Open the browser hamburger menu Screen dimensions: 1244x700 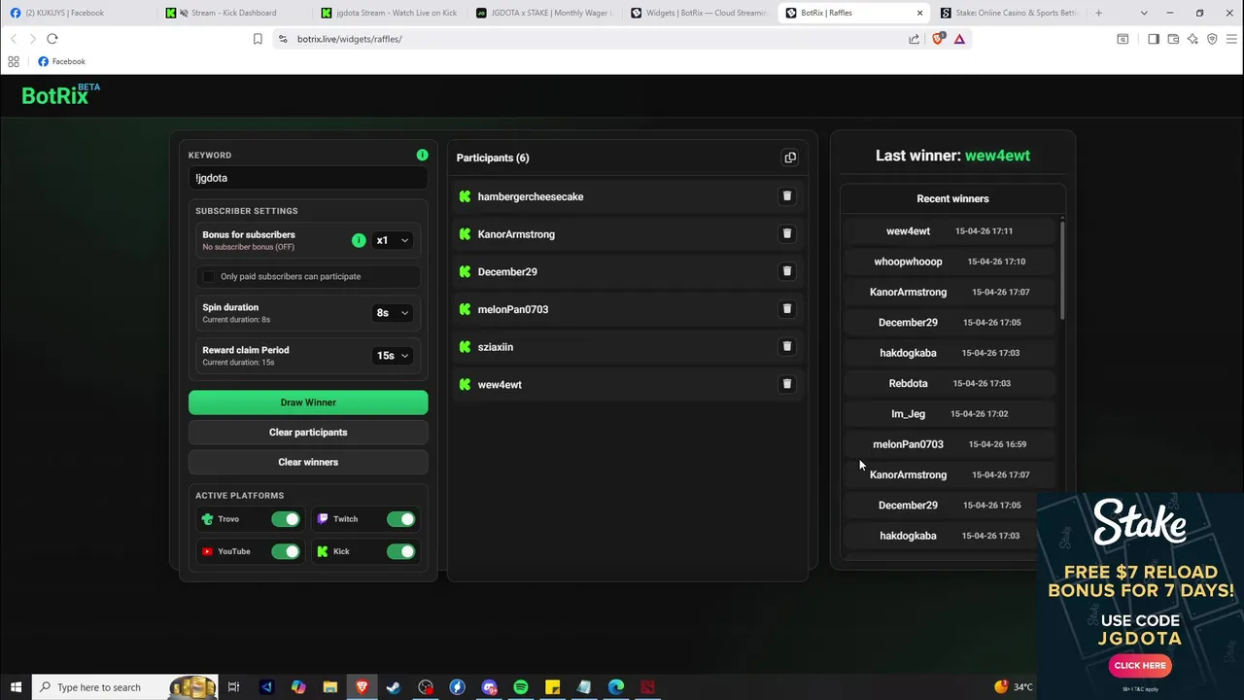pyautogui.click(x=1231, y=39)
